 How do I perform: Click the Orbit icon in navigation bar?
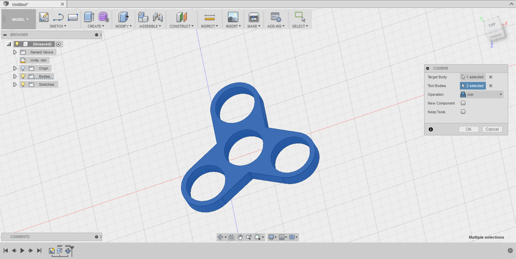[x=221, y=237]
